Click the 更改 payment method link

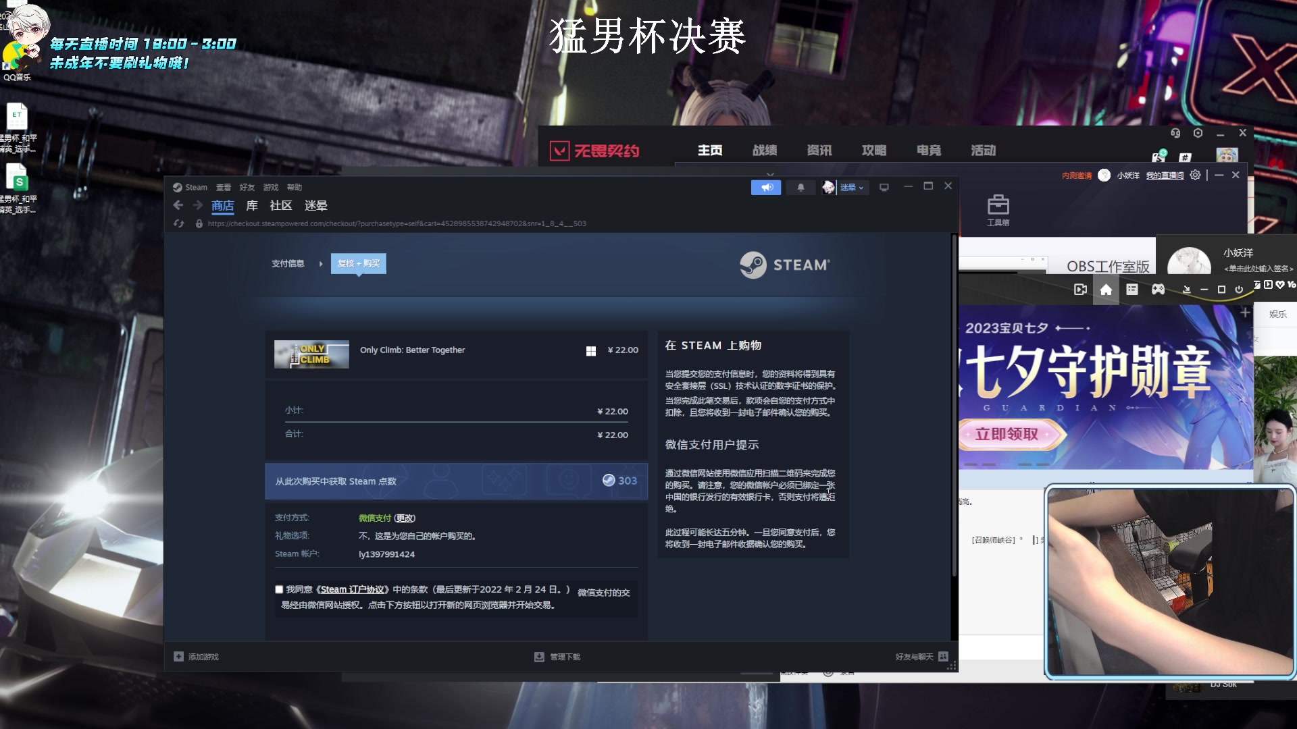point(405,518)
